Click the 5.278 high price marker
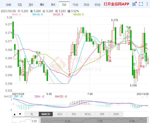Screen dimensions: 150x123 point(115,20)
